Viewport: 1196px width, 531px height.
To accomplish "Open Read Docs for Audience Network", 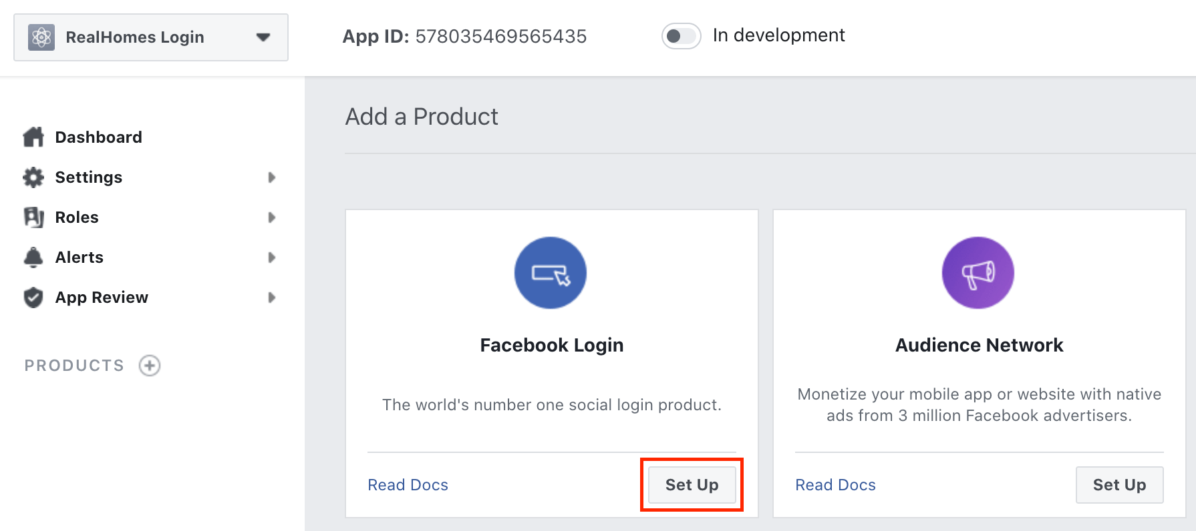I will pos(836,485).
